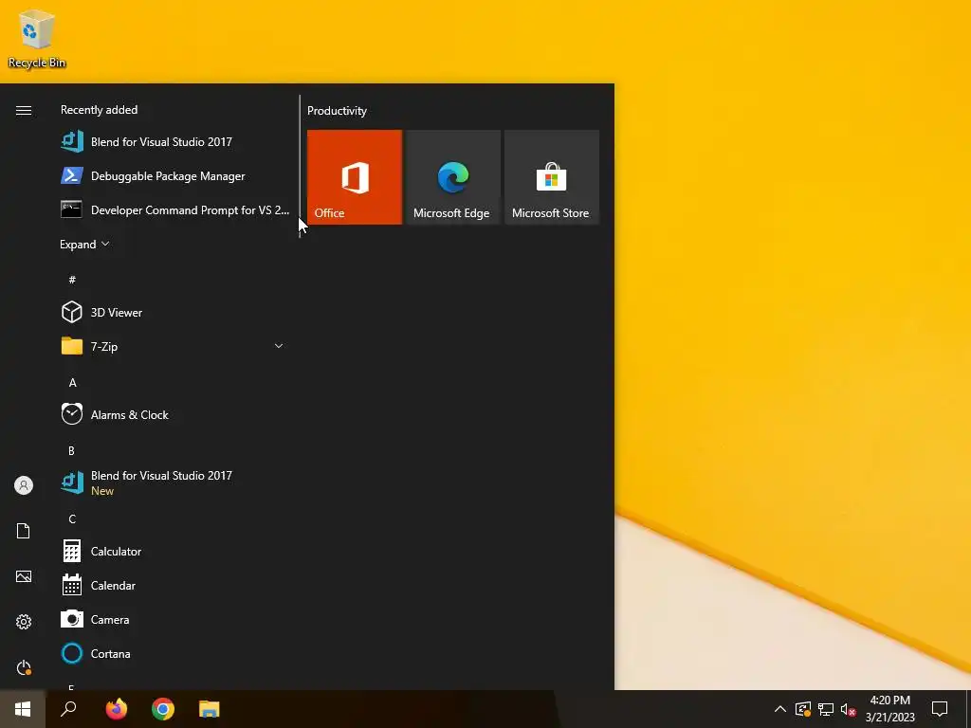Screen dimensions: 971x728
Task: Click the Start menu app list scrollbar
Action: (x=300, y=166)
